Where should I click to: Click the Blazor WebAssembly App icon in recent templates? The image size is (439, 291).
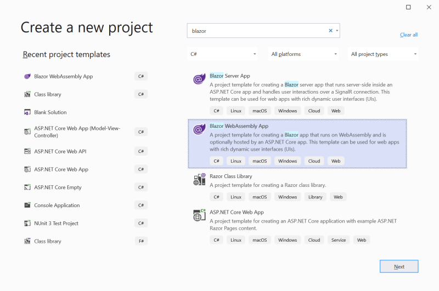[x=27, y=76]
